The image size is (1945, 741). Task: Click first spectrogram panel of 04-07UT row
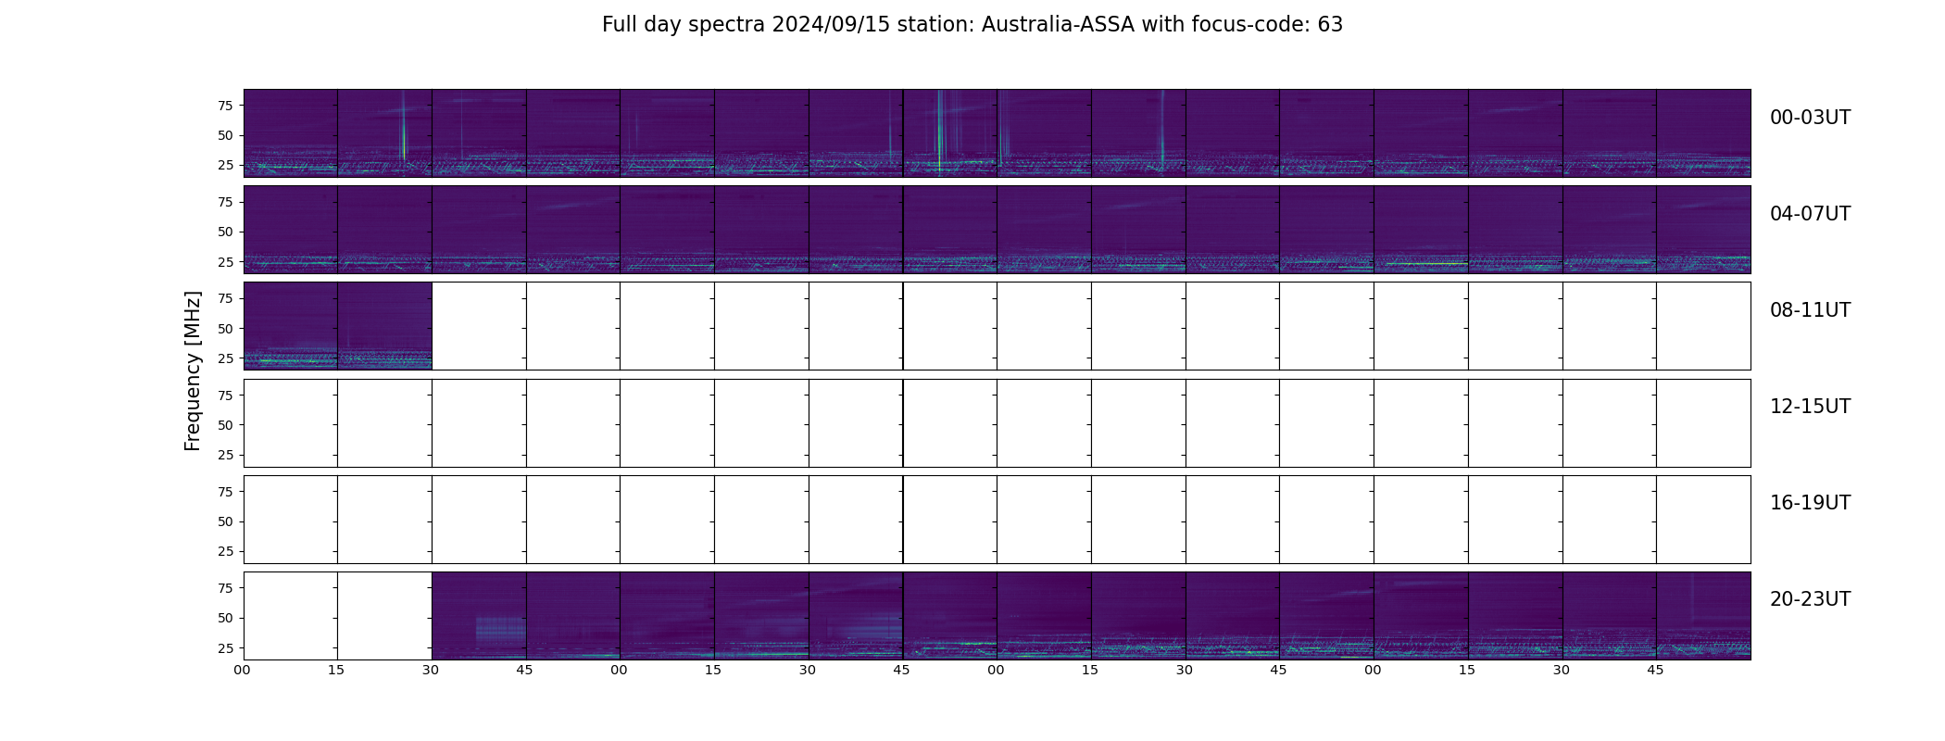291,230
